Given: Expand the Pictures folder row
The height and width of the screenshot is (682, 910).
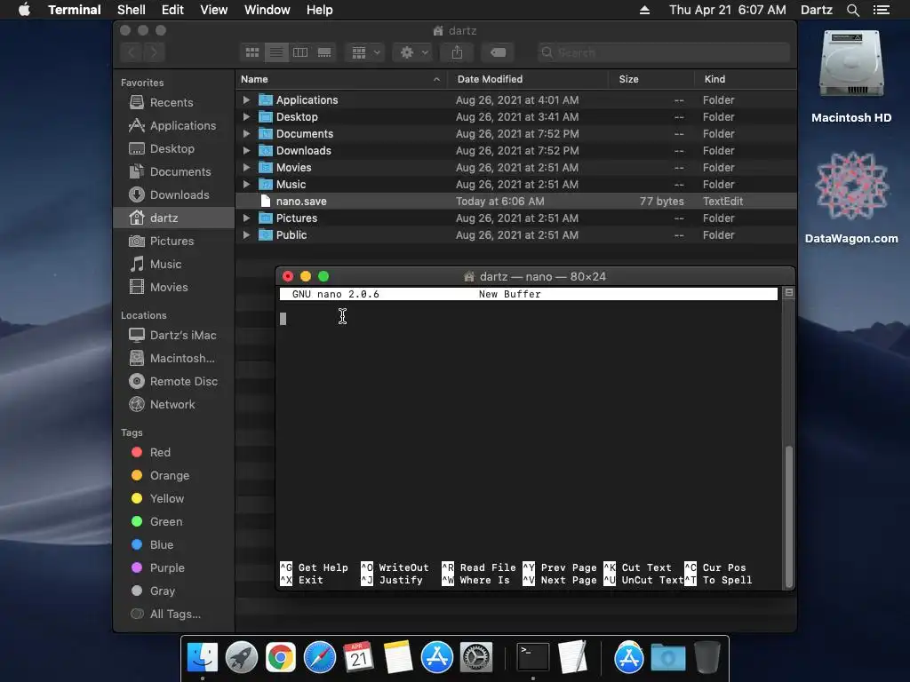Looking at the screenshot, I should [x=246, y=218].
